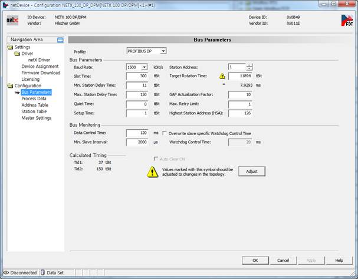The width and height of the screenshot is (358, 279).
Task: Click the Disconnected status text
Action: point(23,273)
